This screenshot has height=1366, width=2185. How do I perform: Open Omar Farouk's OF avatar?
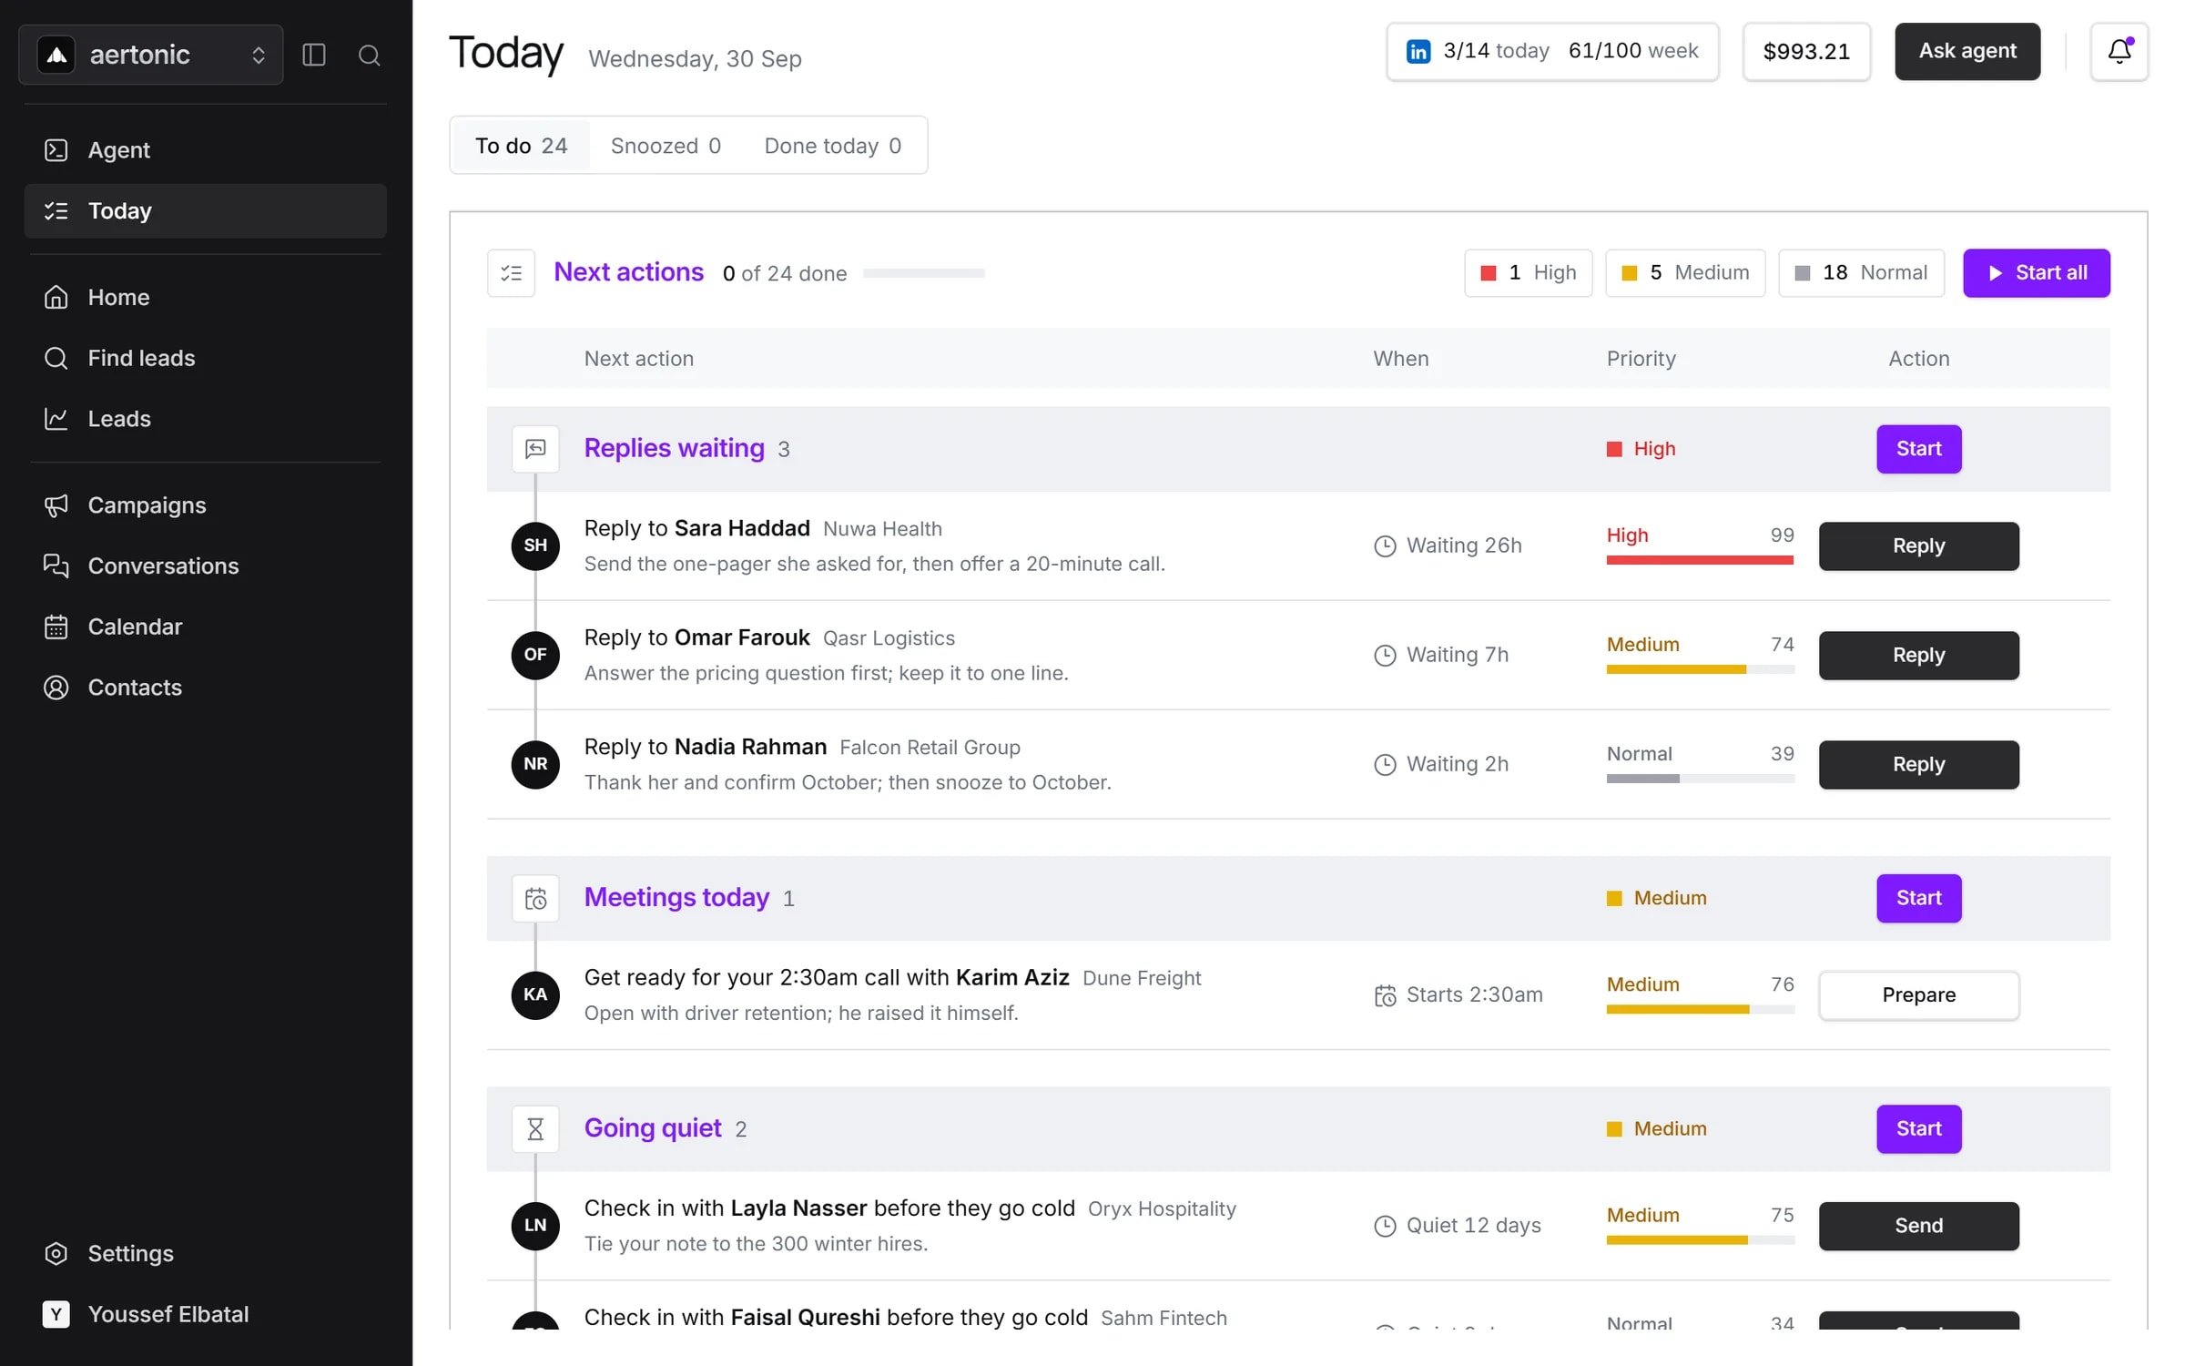tap(535, 655)
